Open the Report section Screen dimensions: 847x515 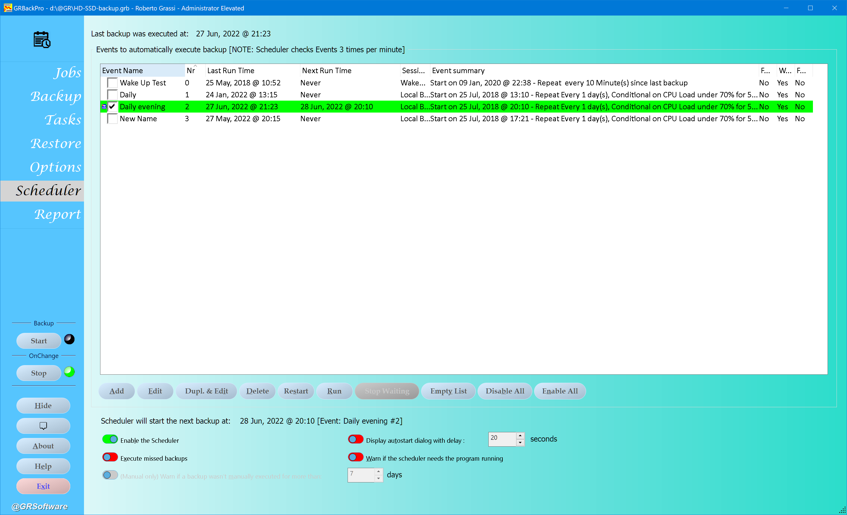tap(57, 214)
